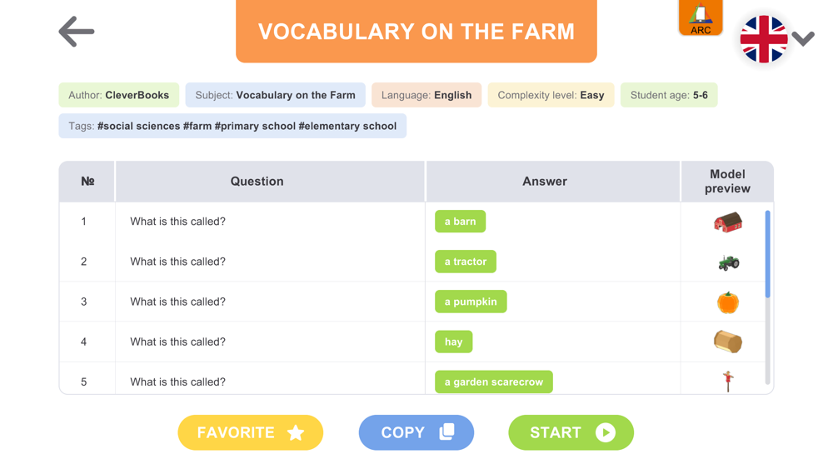
Task: Add to favorites with the FAVORITE button
Action: (x=250, y=432)
